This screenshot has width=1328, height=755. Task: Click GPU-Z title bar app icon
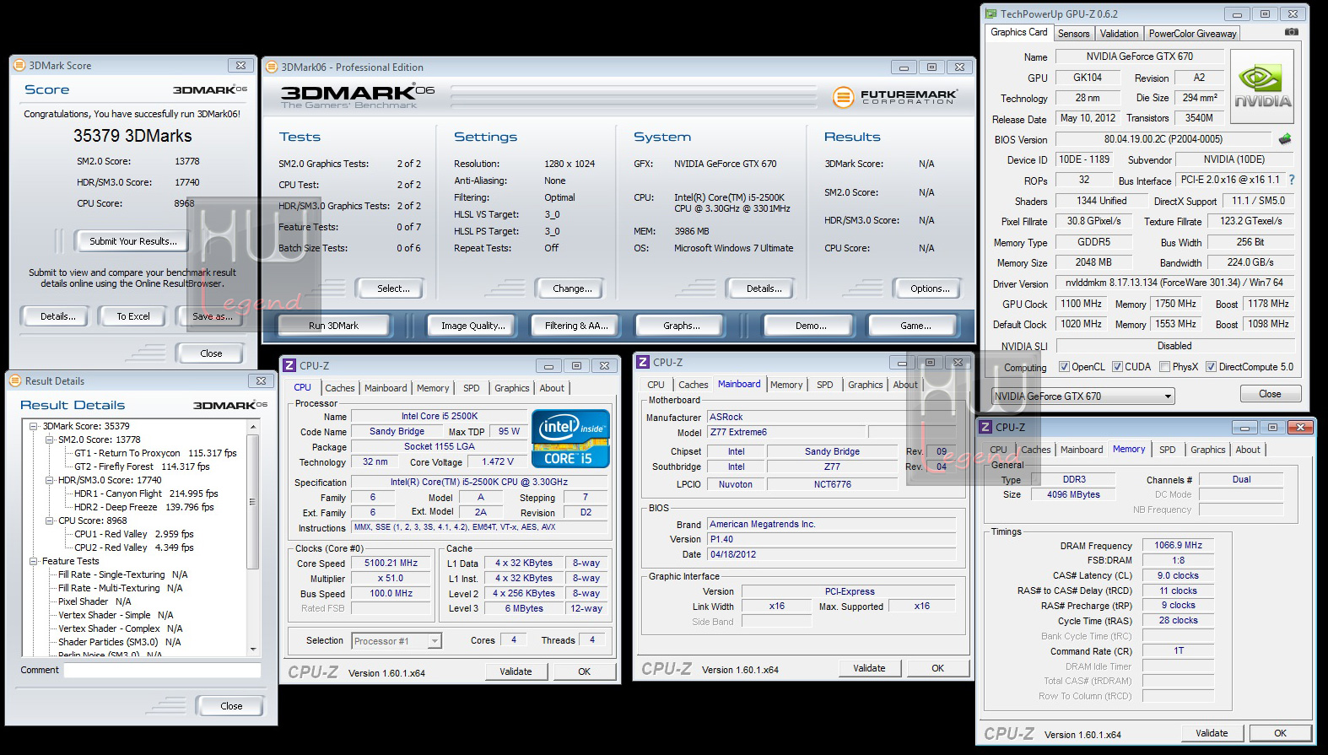click(x=991, y=13)
